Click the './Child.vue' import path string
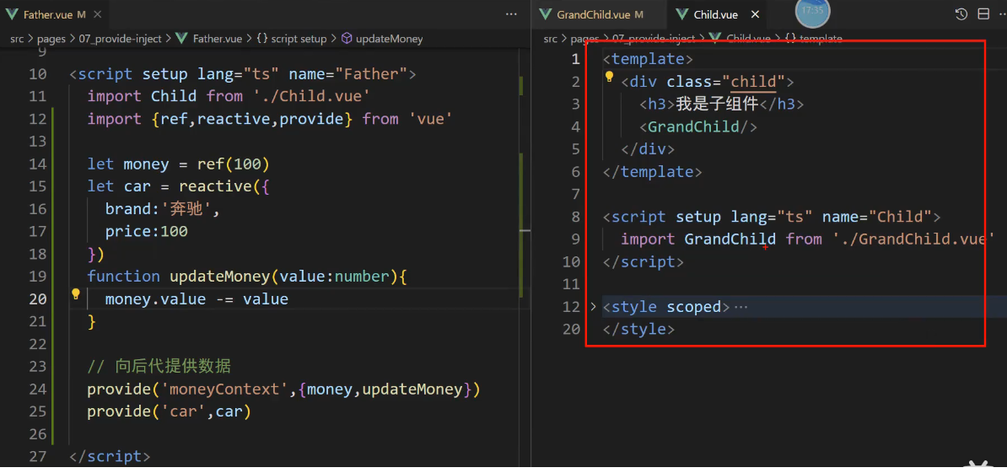The image size is (1007, 473). 311,96
